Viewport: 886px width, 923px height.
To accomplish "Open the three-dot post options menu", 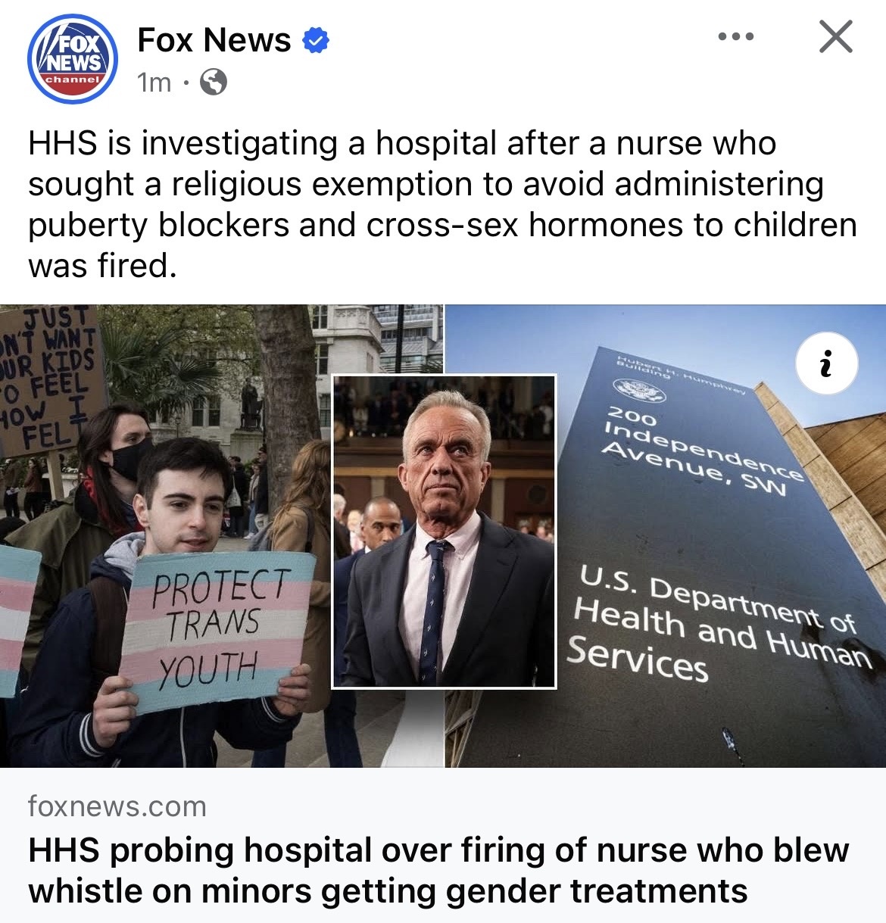I will tap(736, 36).
